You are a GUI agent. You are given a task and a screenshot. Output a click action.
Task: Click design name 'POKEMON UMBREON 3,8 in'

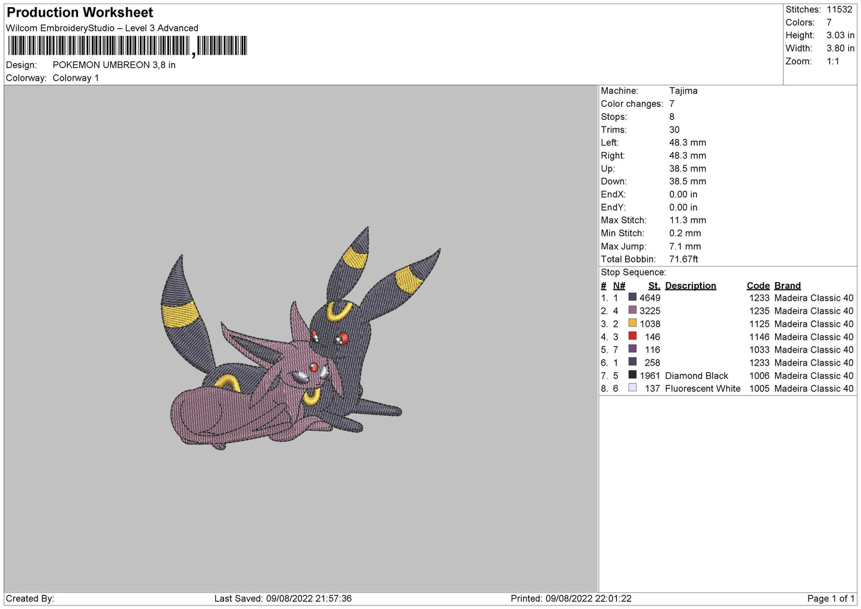(114, 65)
